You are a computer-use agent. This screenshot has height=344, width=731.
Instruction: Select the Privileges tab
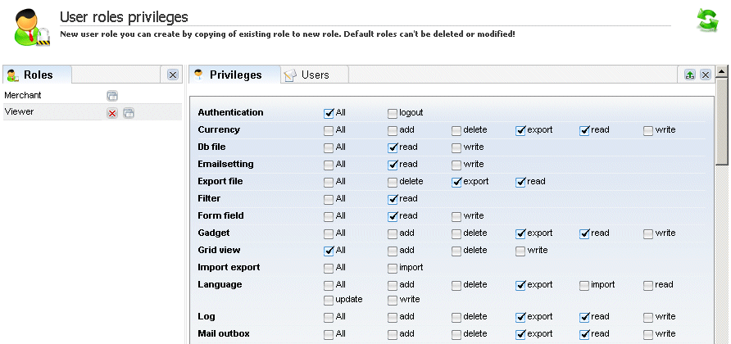coord(235,75)
